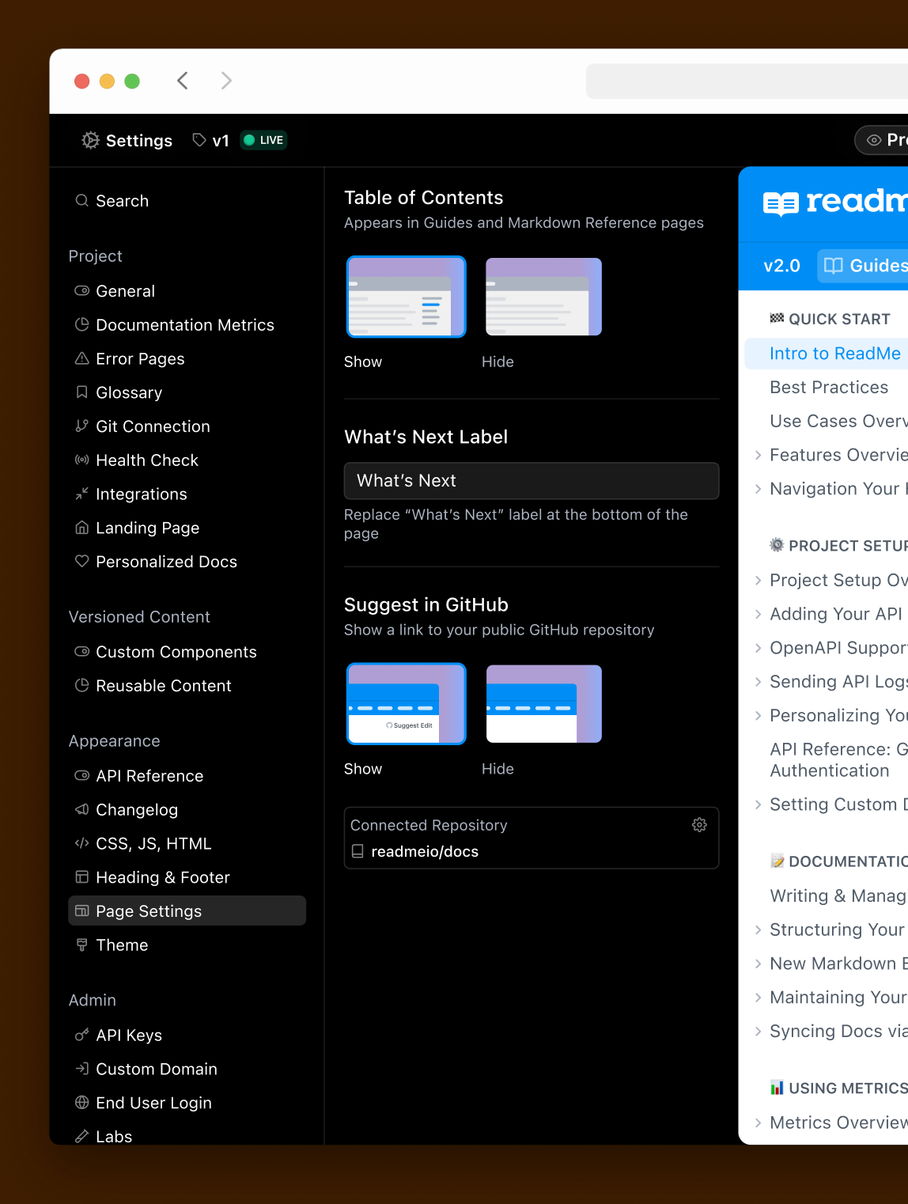Open Page Settings menu item
Image resolution: width=908 pixels, height=1204 pixels.
tap(187, 911)
